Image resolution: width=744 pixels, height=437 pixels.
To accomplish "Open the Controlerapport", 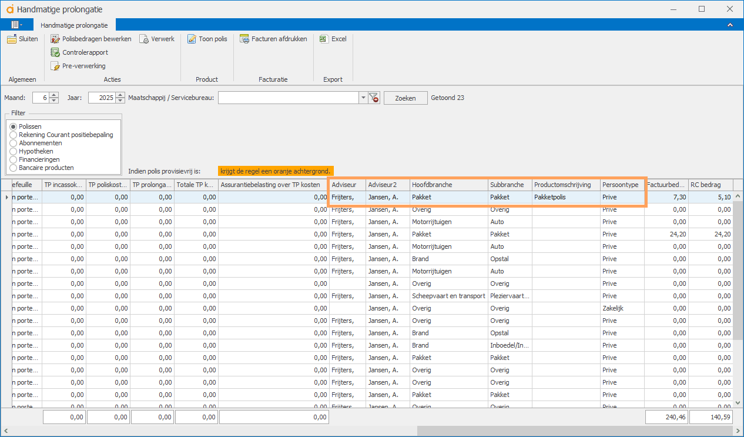I will click(79, 52).
